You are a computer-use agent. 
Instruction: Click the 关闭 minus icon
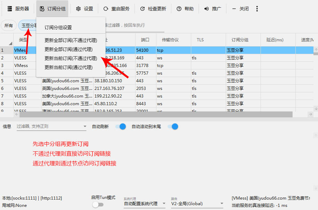pyautogui.click(x=234, y=9)
